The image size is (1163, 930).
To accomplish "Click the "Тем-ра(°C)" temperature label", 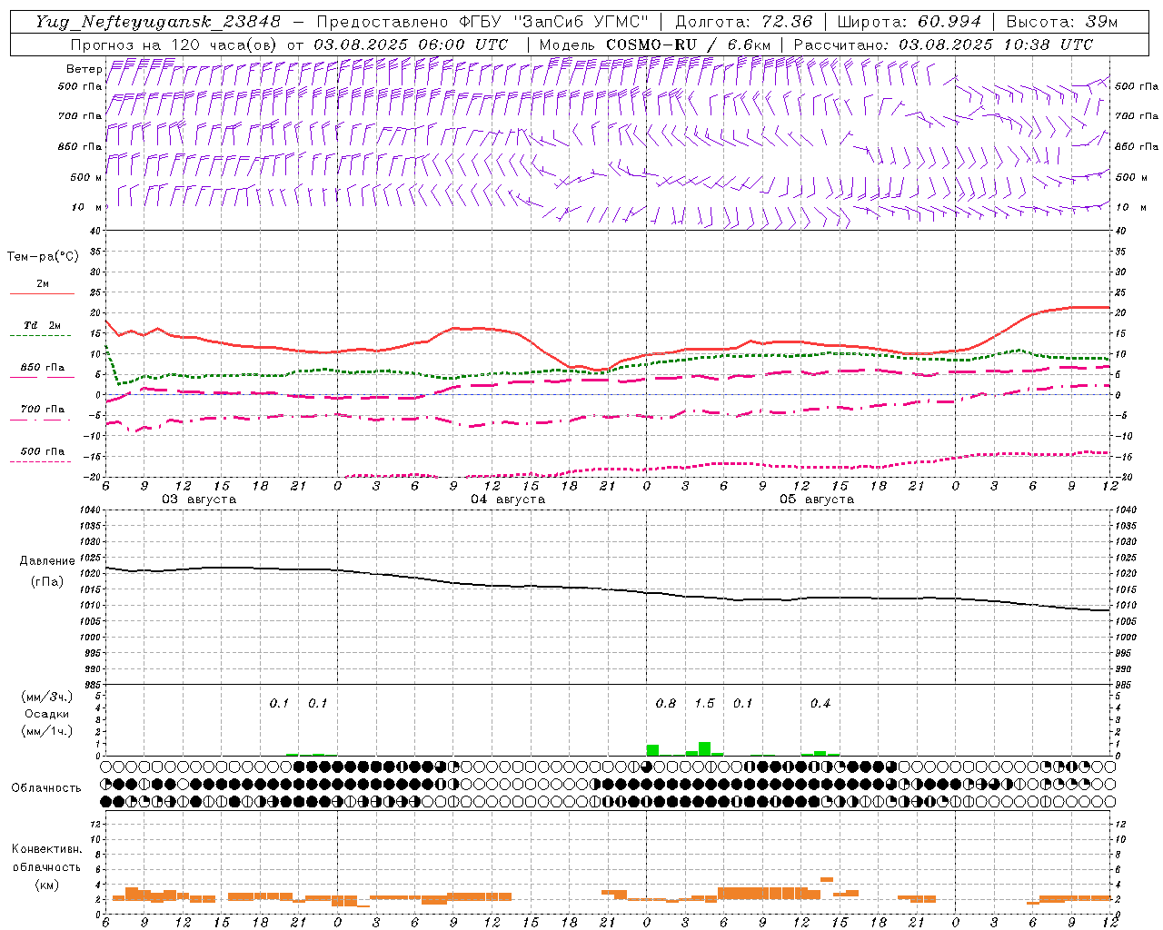I will [43, 257].
